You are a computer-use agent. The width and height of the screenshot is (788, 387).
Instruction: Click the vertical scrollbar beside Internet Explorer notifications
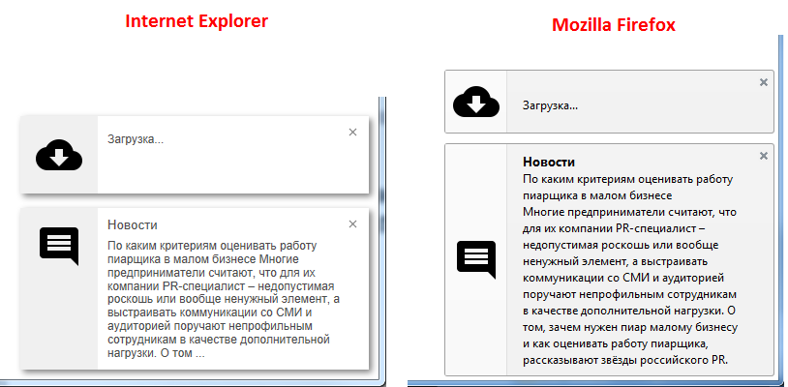[383, 242]
